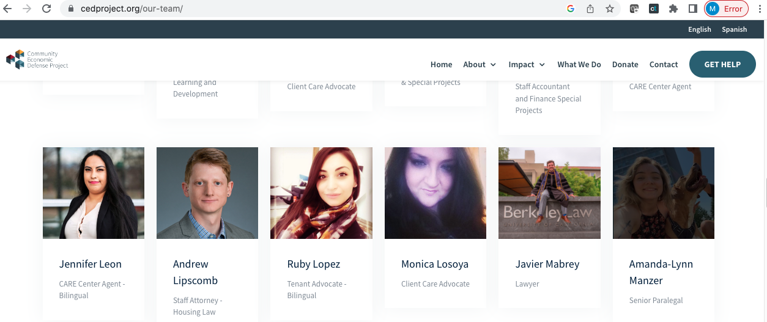This screenshot has width=767, height=322.
Task: Switch site language to Spanish
Action: [x=734, y=29]
